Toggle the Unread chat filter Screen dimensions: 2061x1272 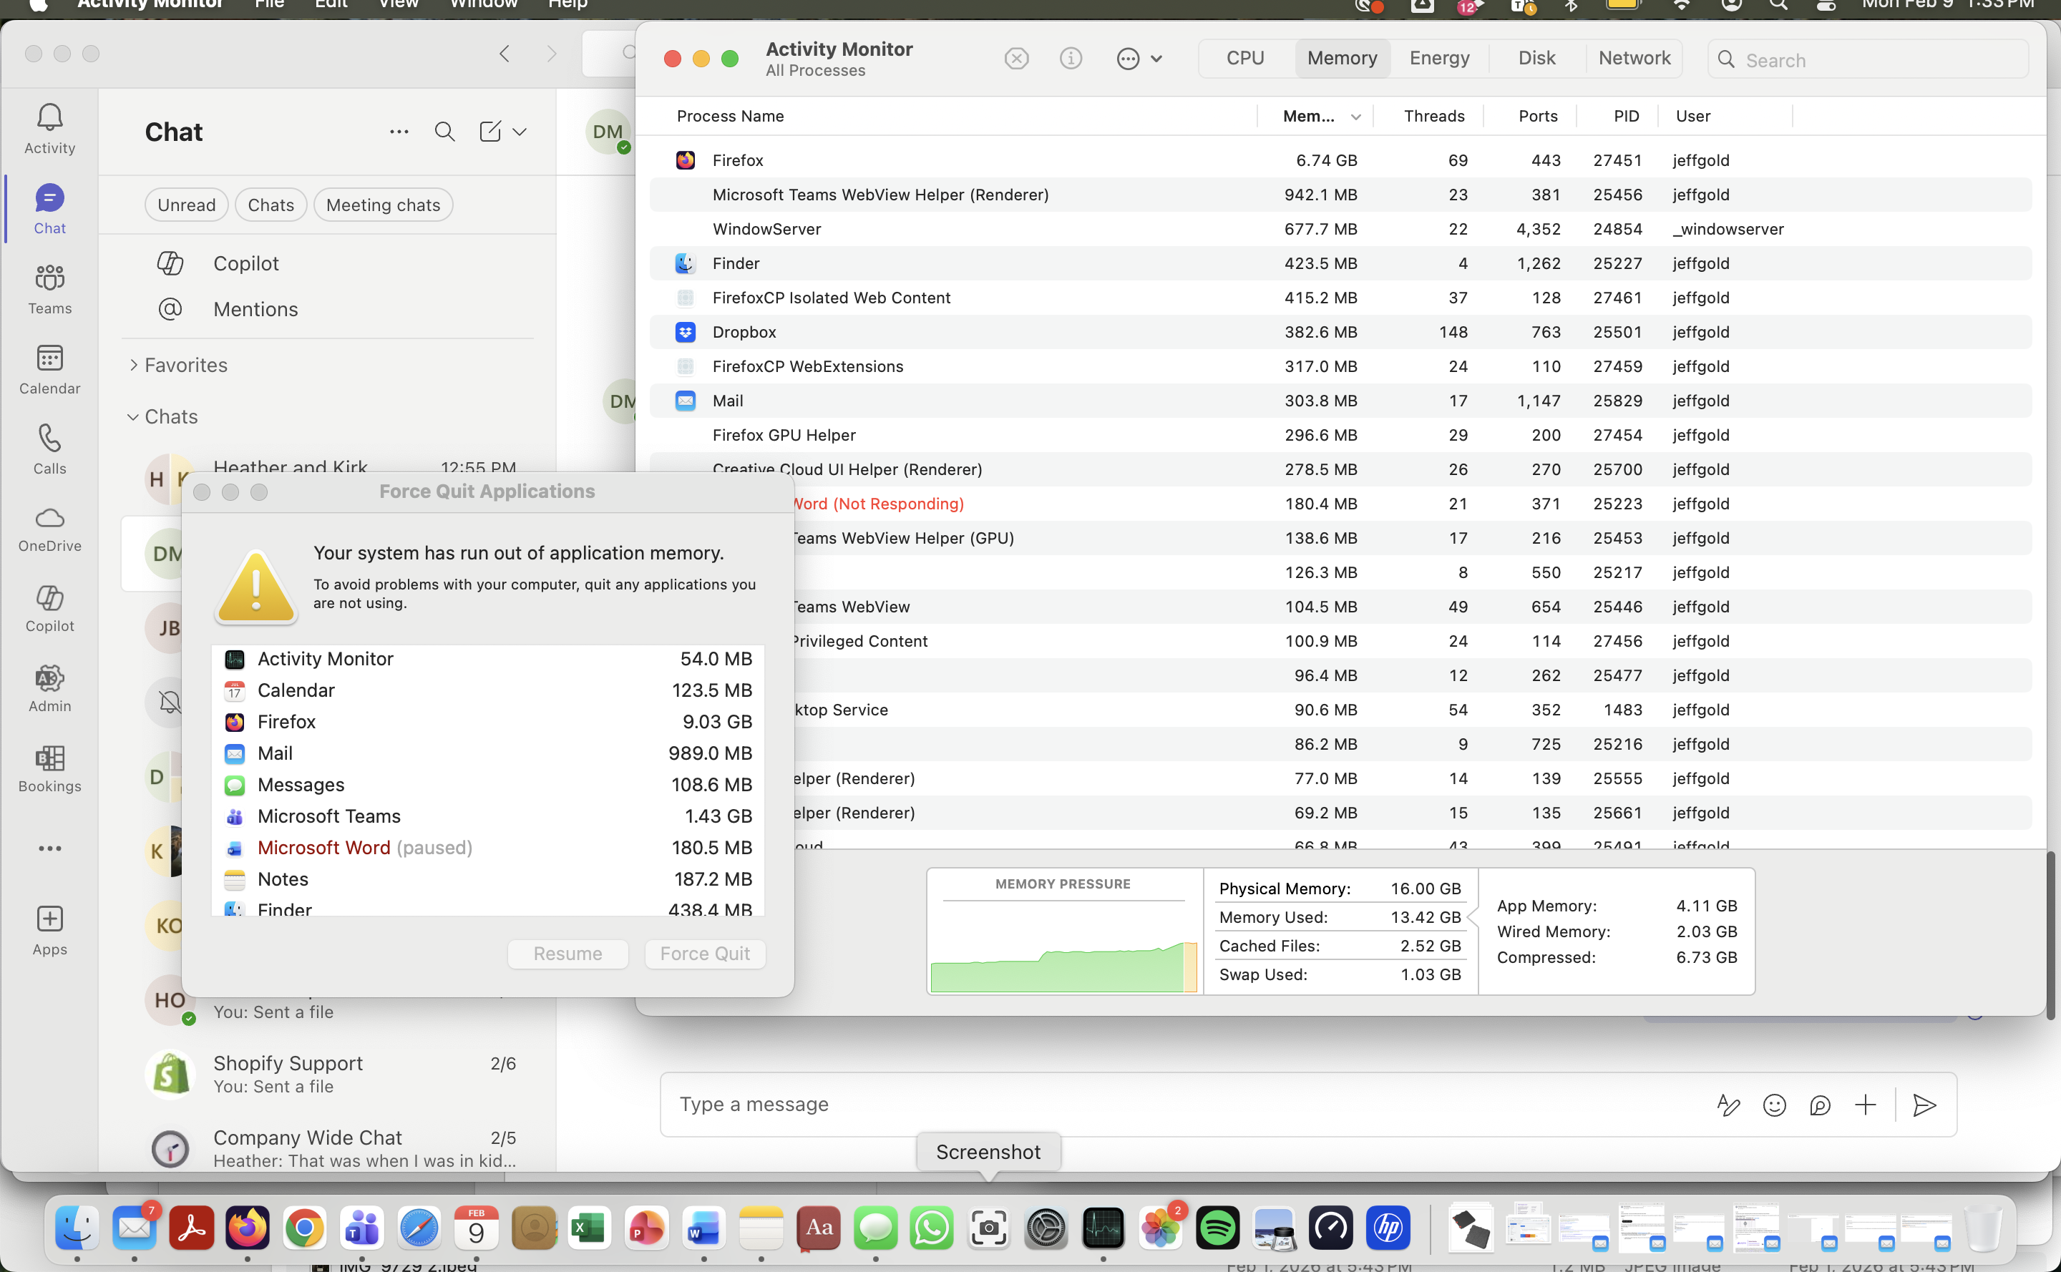pyautogui.click(x=186, y=205)
